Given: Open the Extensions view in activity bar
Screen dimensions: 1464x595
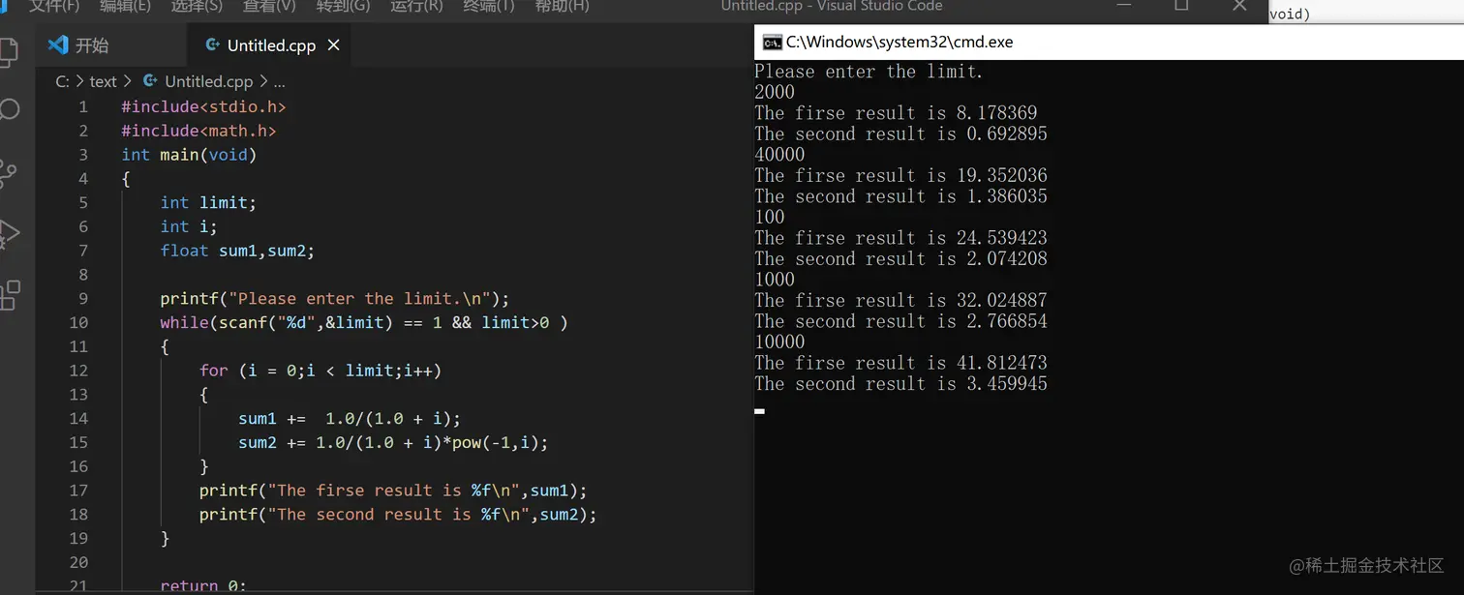Looking at the screenshot, I should 10,295.
